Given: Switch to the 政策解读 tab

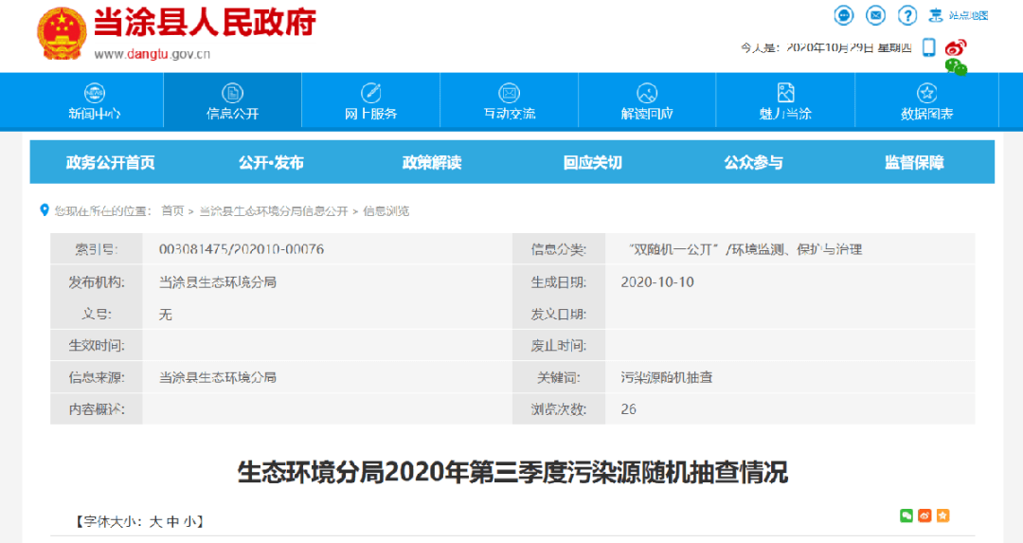Looking at the screenshot, I should pos(432,162).
